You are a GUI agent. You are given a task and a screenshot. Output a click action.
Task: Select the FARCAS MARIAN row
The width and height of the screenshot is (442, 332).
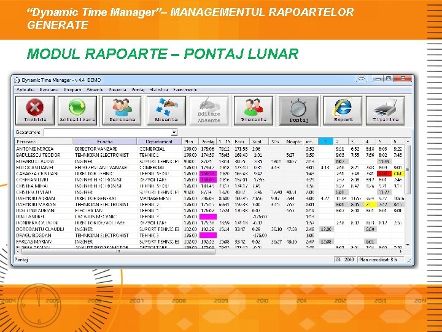point(210,242)
